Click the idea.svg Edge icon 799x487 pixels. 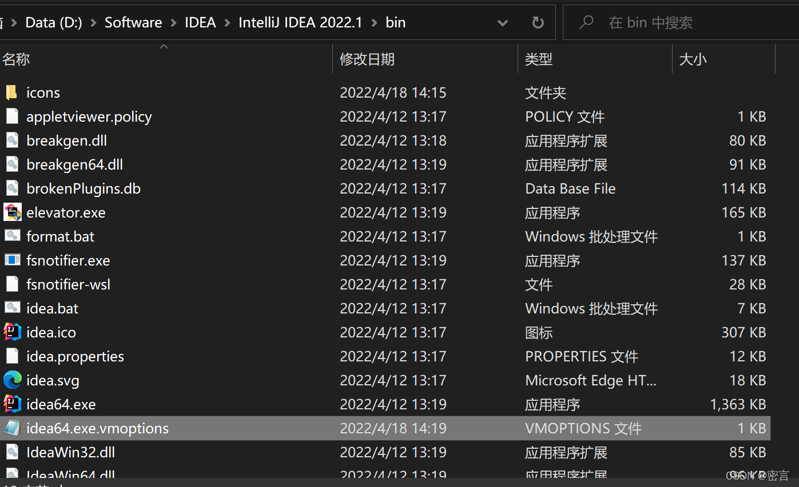tap(12, 380)
